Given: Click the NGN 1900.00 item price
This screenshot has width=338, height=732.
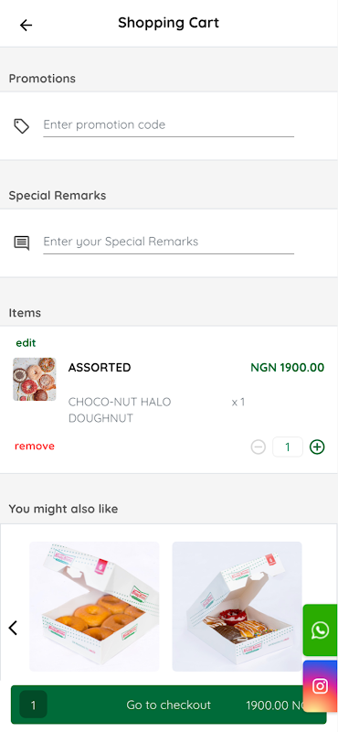Looking at the screenshot, I should 288,368.
